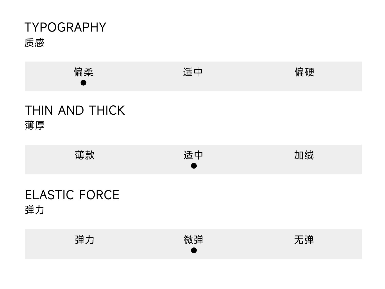Select the 弹力 option in the elasticity bar

[85, 240]
